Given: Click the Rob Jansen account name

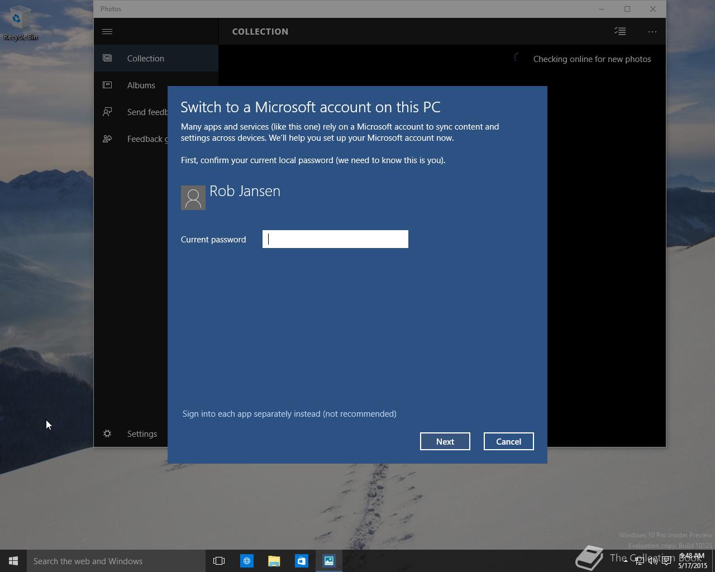Looking at the screenshot, I should [245, 191].
